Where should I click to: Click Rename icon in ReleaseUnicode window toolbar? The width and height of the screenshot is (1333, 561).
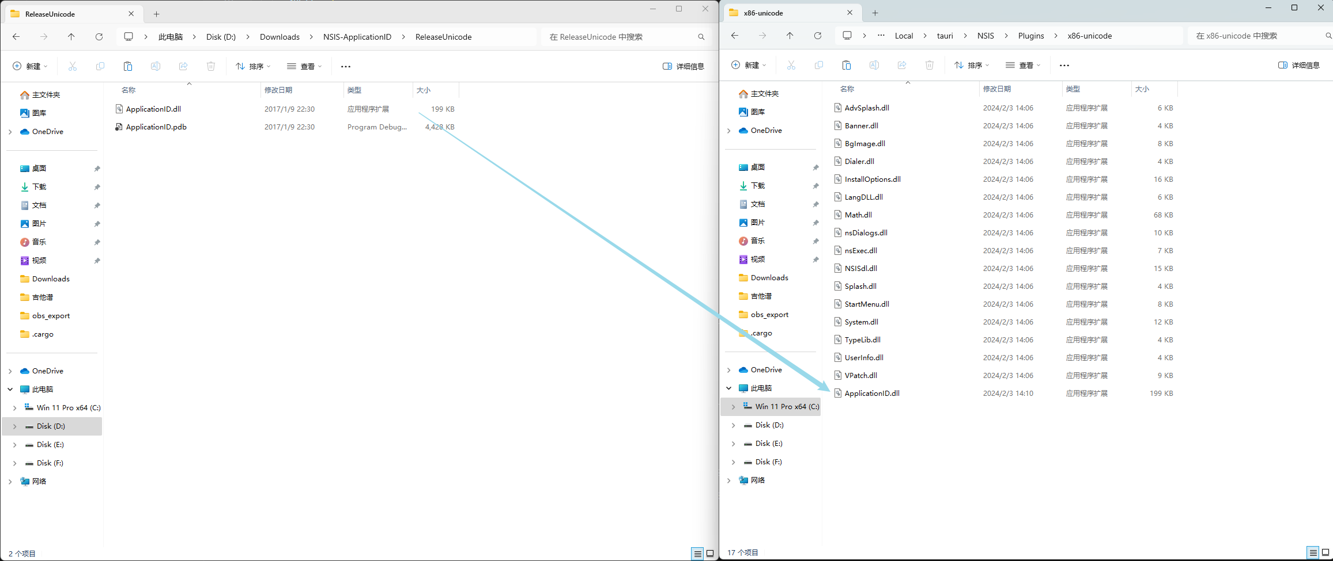(156, 67)
